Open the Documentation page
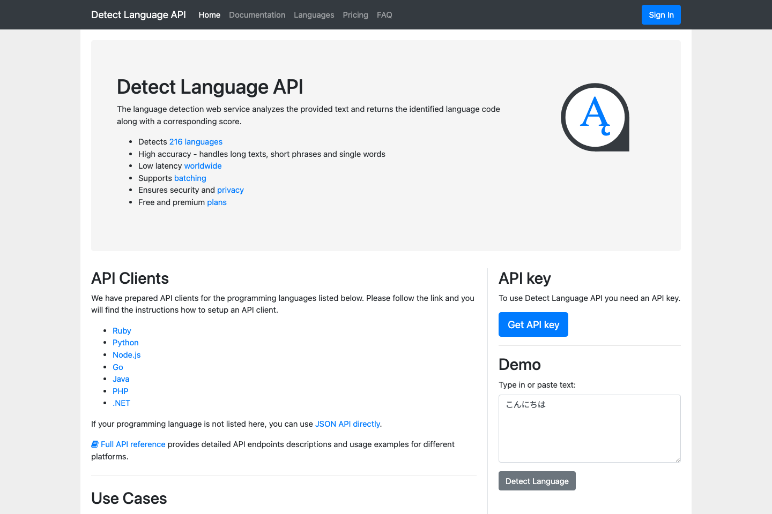 click(257, 14)
